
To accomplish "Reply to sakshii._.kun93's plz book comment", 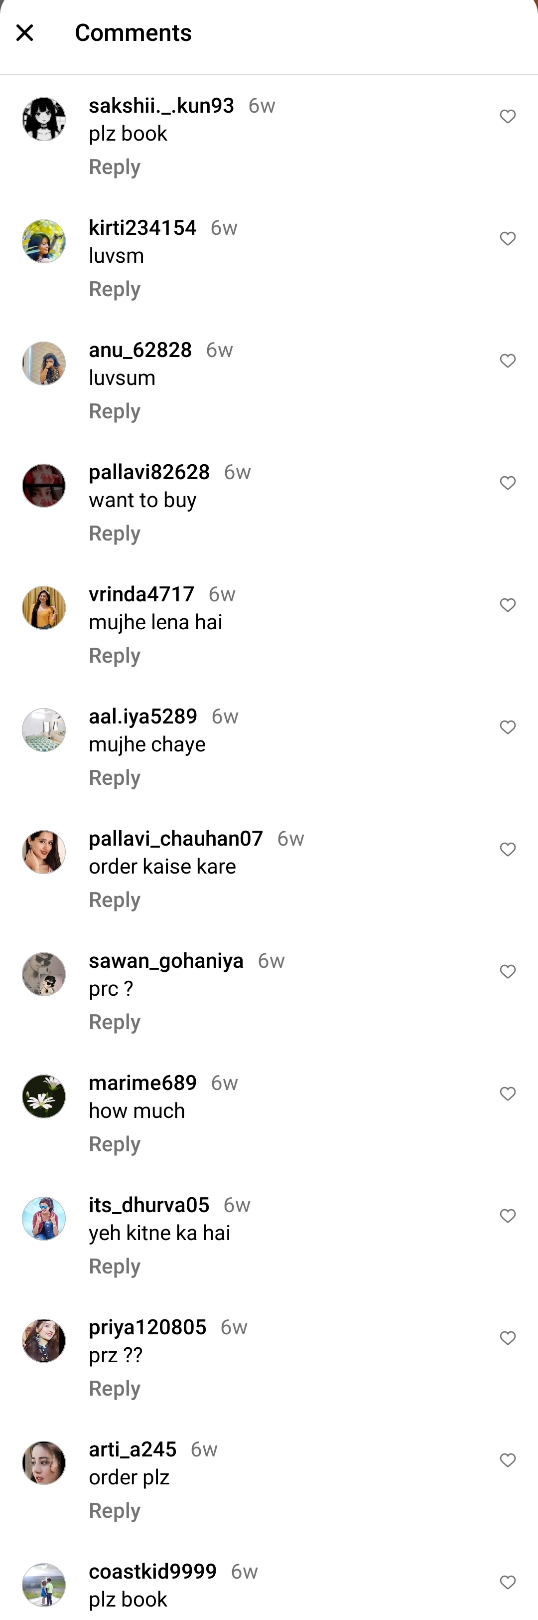I will click(x=115, y=167).
